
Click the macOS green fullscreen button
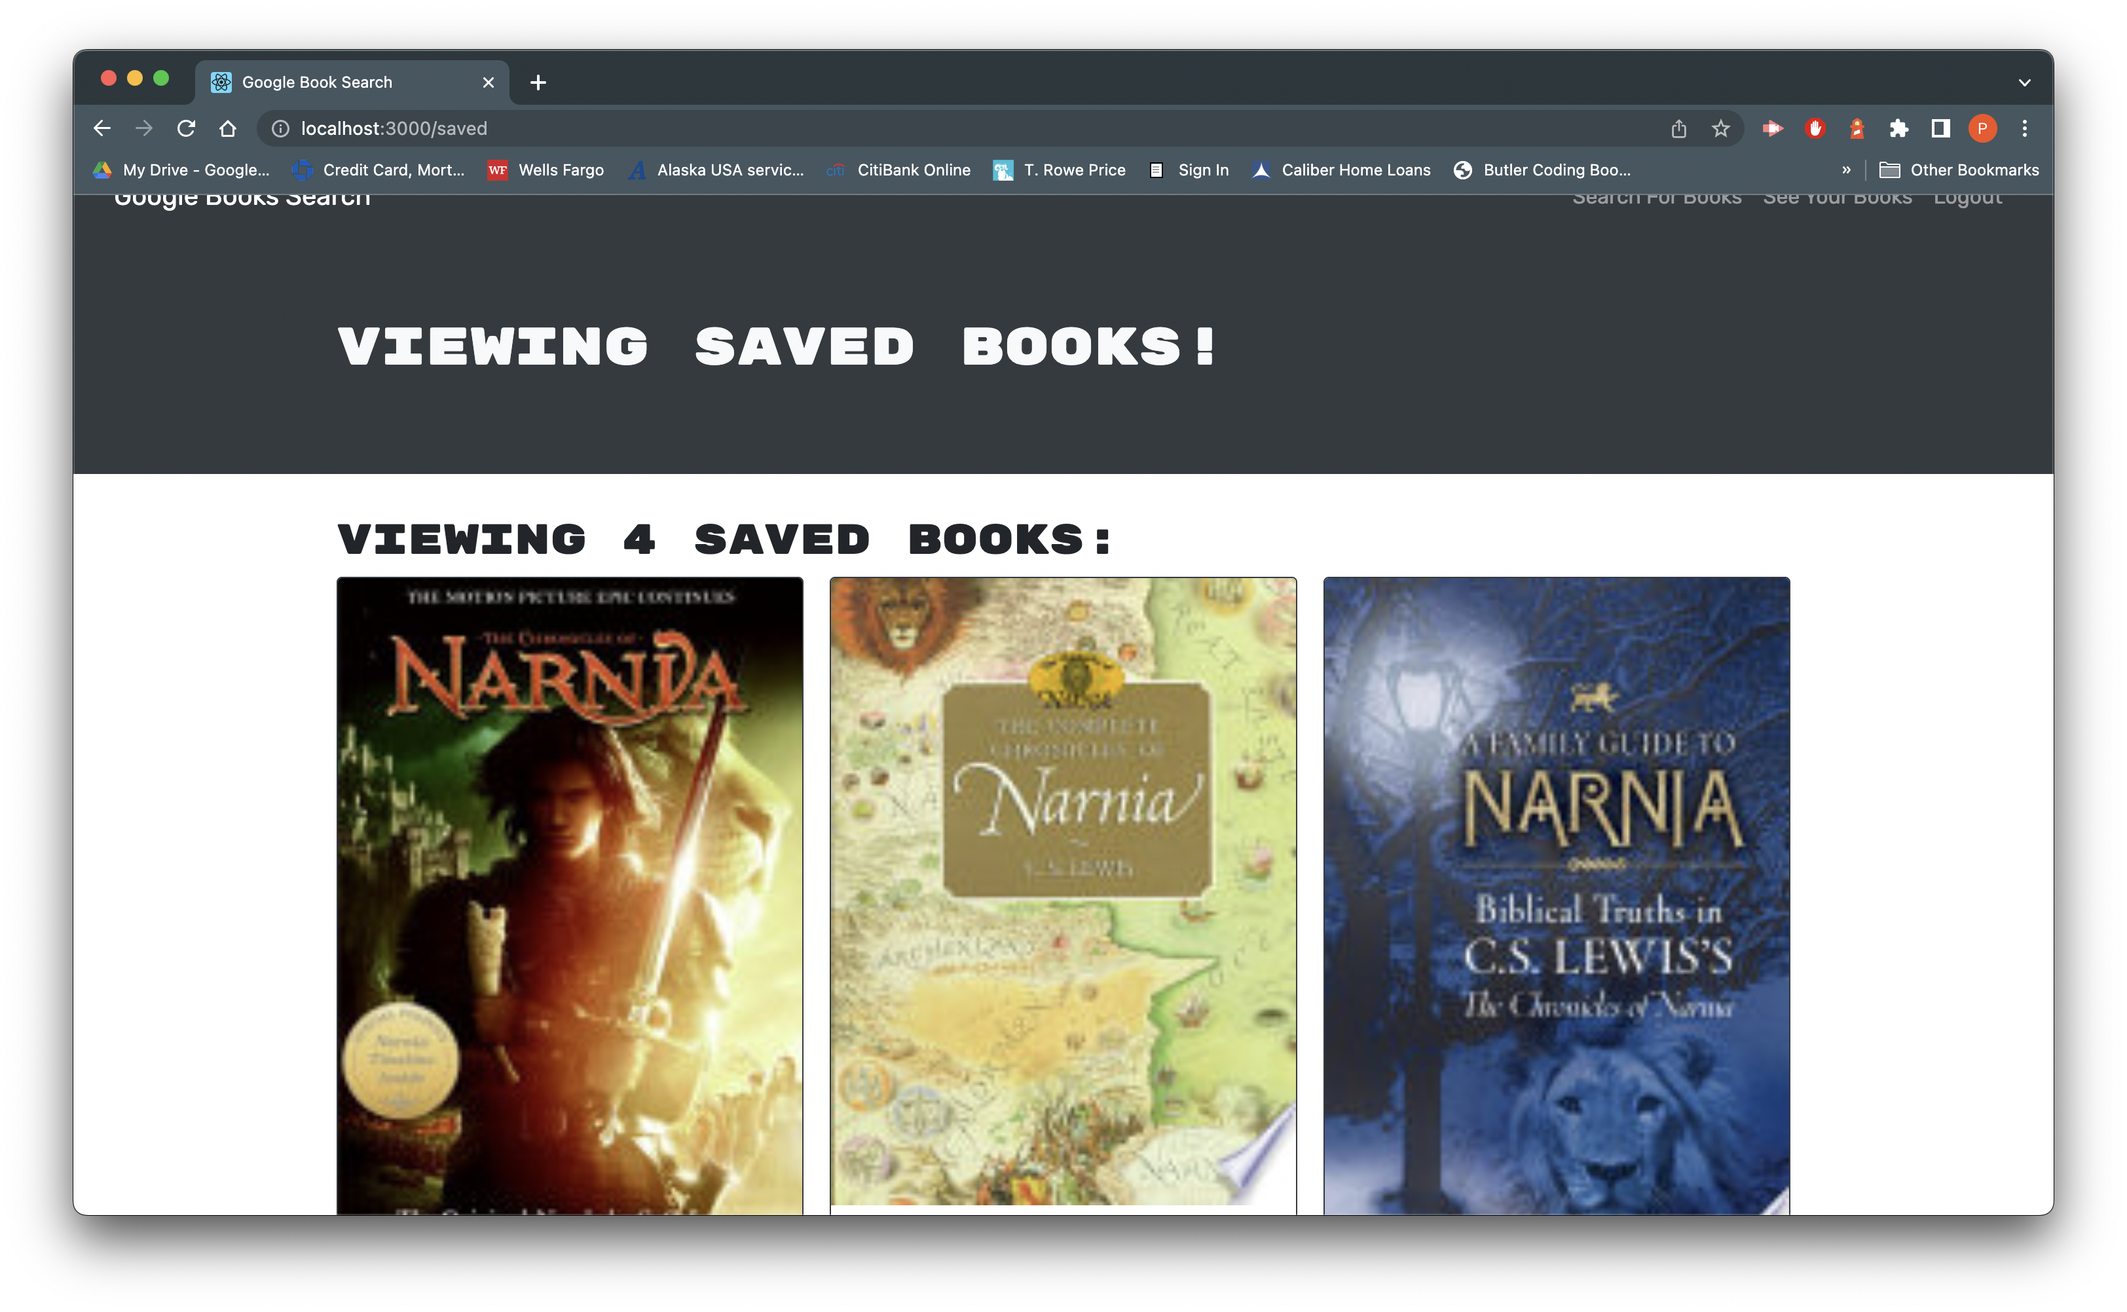160,78
